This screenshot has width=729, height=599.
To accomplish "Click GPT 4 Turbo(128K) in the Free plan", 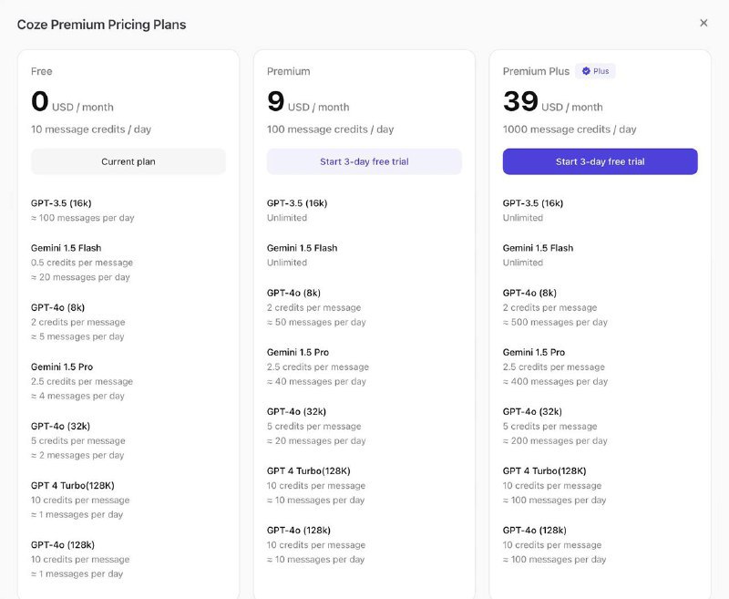I will pos(72,486).
